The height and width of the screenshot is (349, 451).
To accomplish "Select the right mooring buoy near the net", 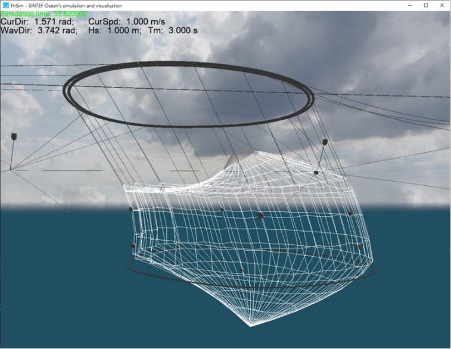I will (325, 142).
